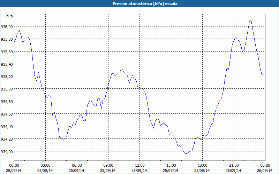Click the 21:00 time label
The height and width of the screenshot is (174, 279).
point(234,166)
